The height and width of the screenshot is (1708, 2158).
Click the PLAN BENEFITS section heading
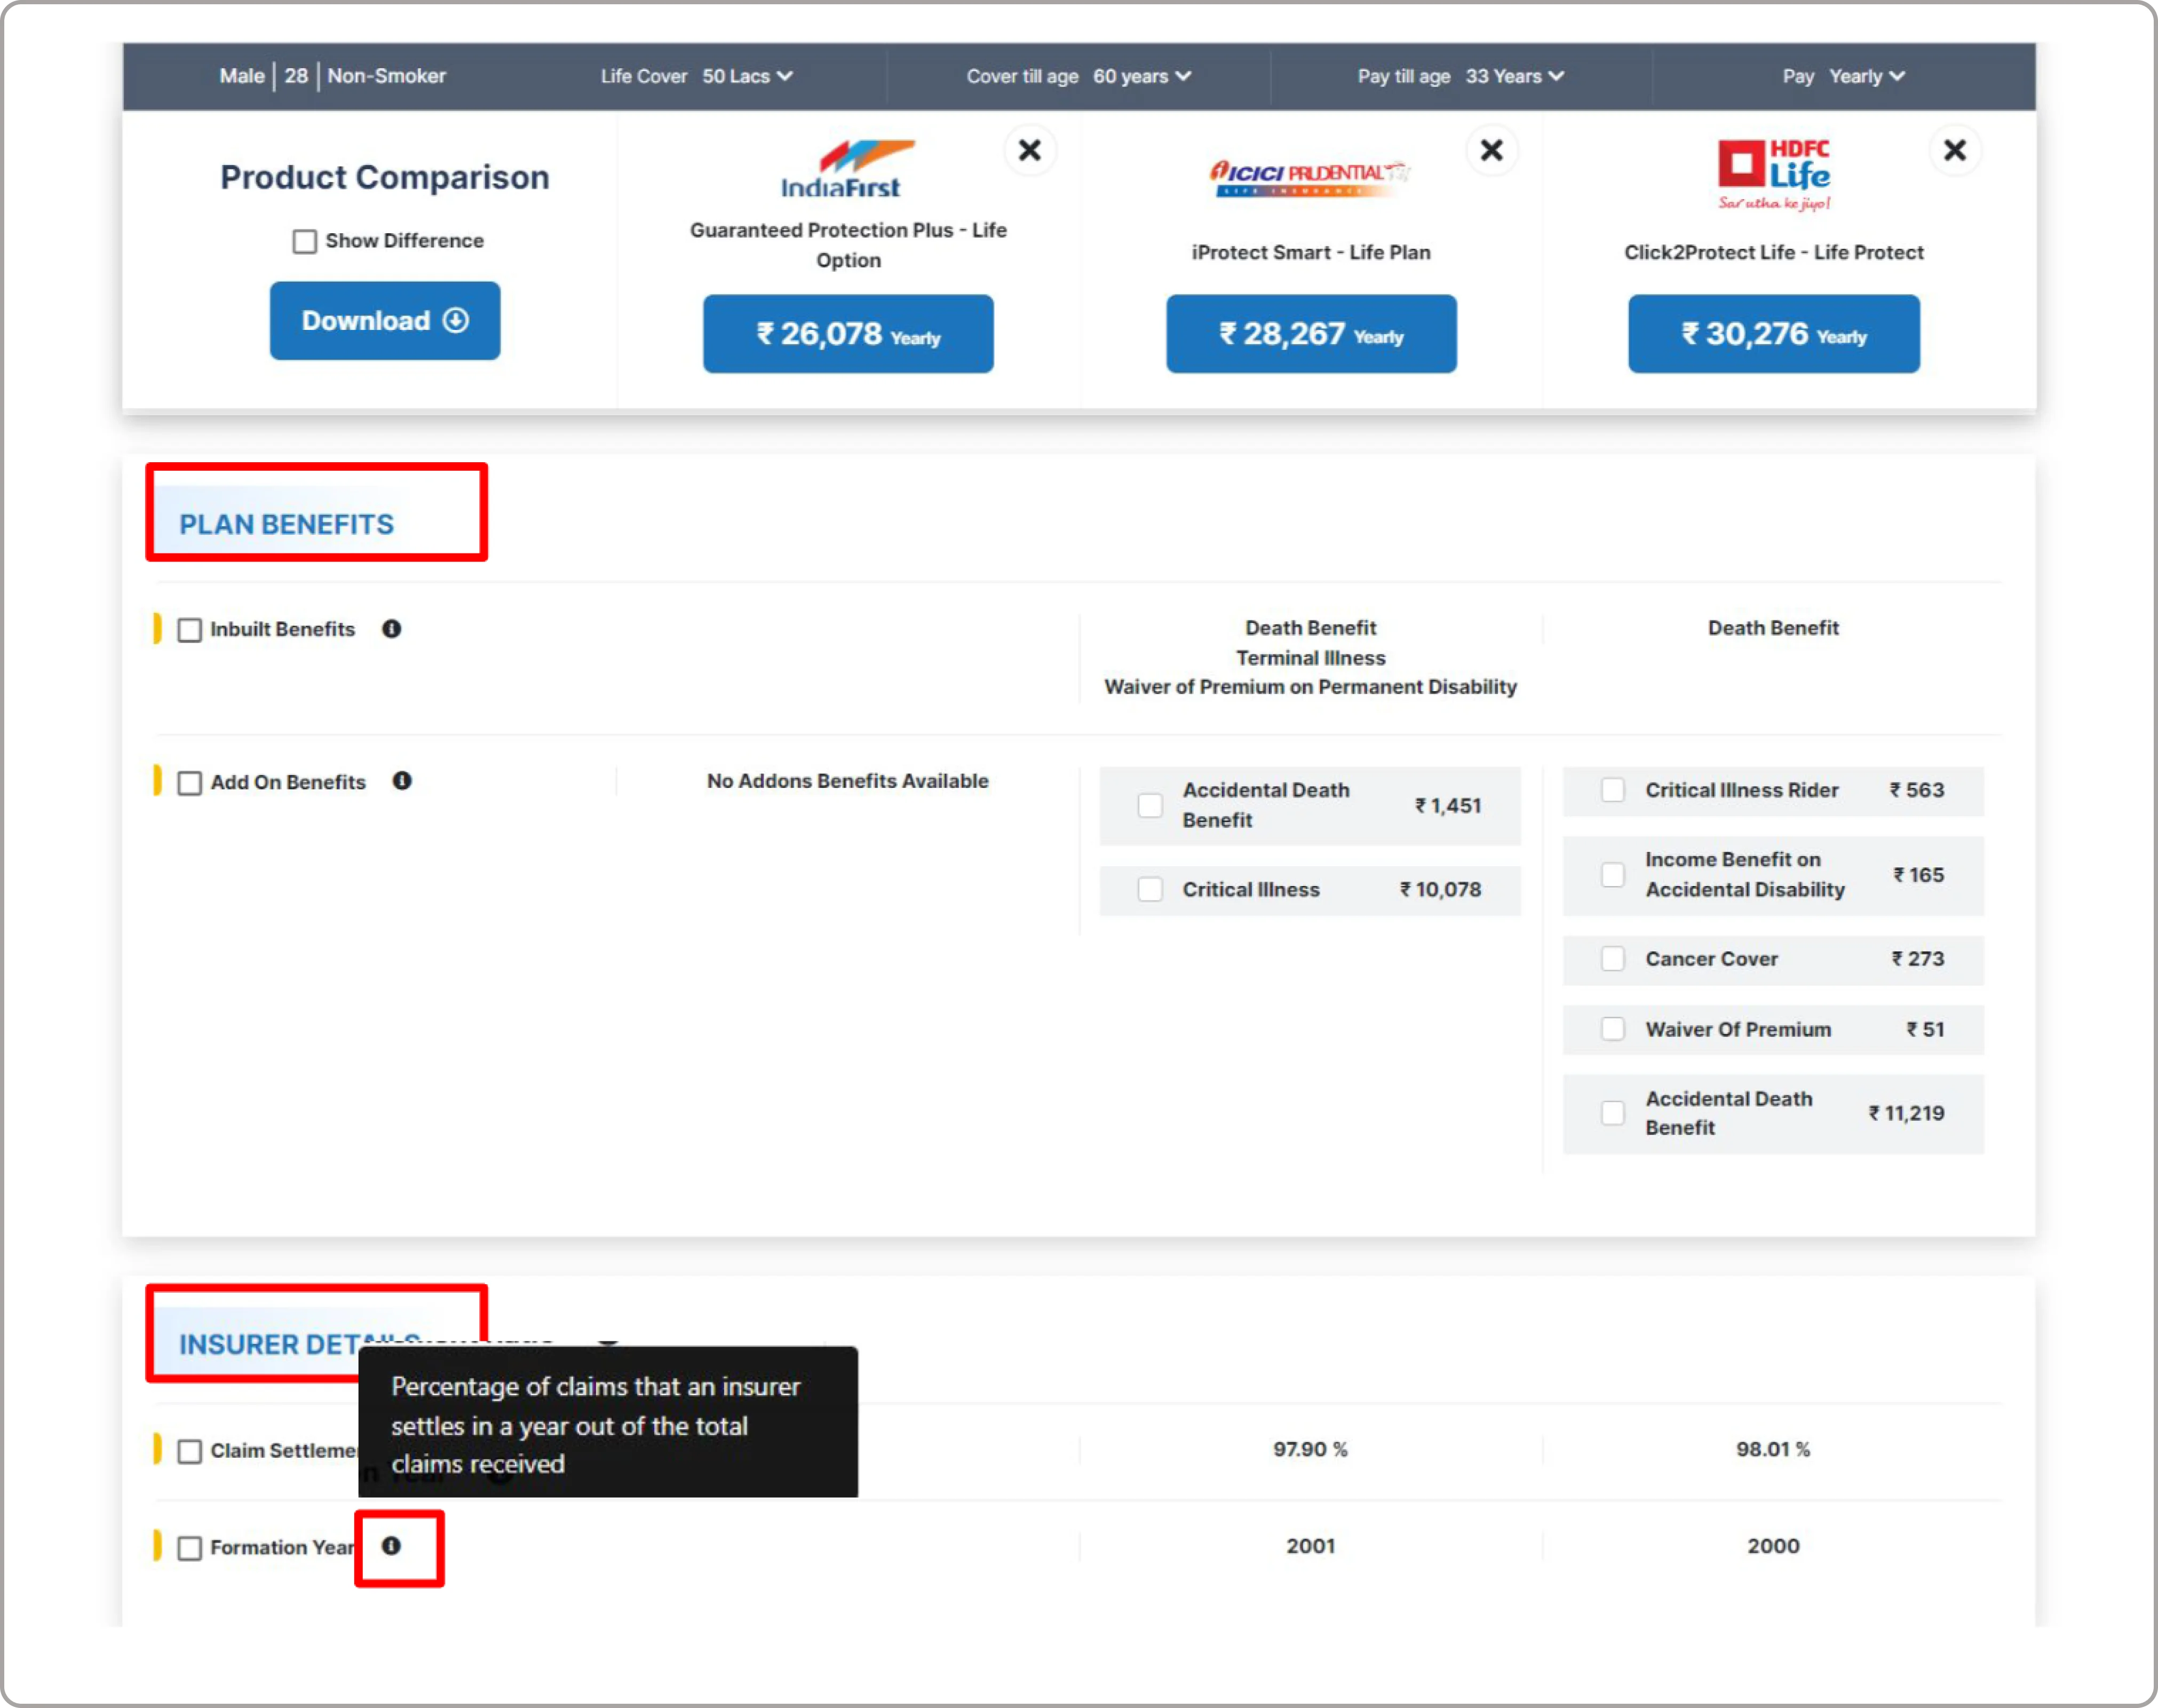[287, 524]
